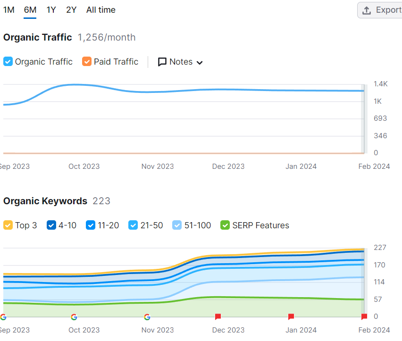Click the Export upload arrow icon
The image size is (402, 341).
[367, 10]
